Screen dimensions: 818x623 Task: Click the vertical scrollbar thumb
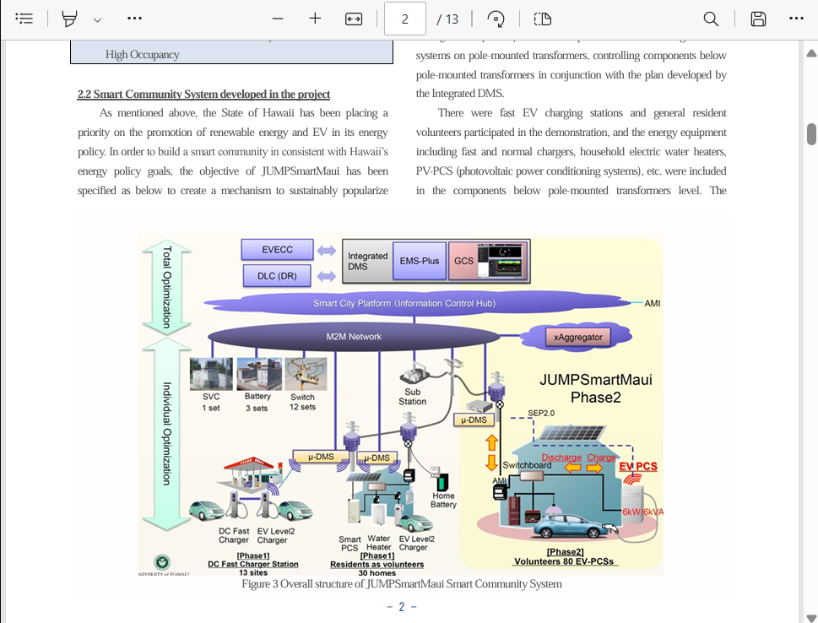pos(811,134)
